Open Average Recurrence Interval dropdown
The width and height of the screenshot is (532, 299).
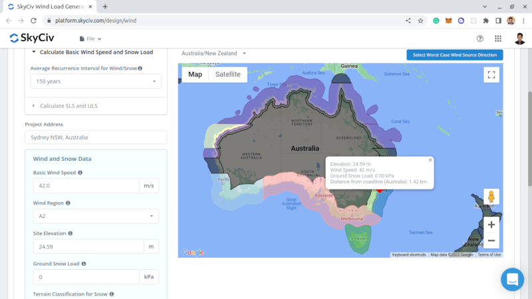96,81
